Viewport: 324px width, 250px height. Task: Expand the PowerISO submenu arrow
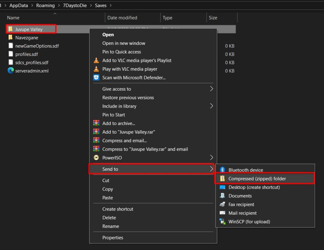pyautogui.click(x=211, y=158)
